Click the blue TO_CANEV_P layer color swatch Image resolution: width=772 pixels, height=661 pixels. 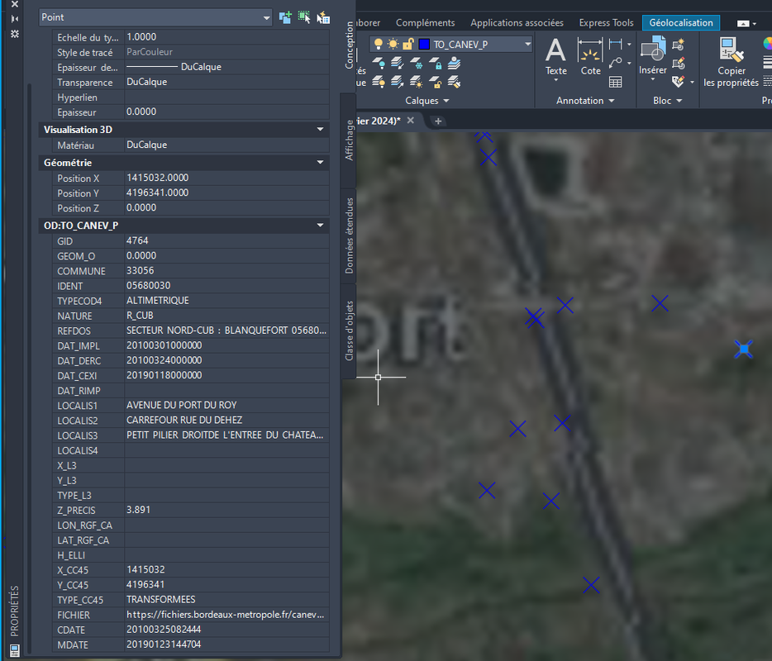(424, 45)
